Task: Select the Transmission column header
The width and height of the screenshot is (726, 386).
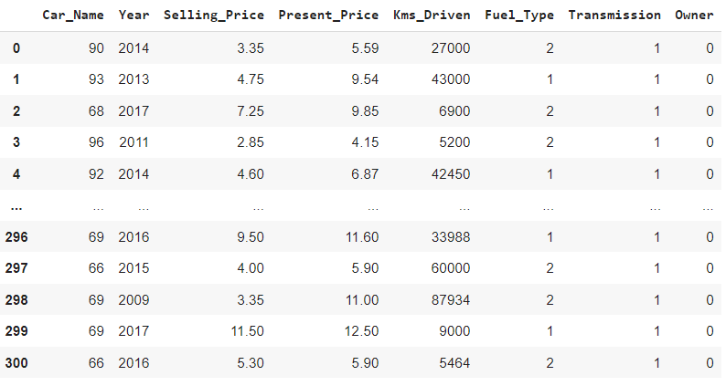Action: [x=614, y=16]
